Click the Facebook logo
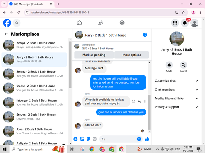The height and width of the screenshot is (153, 205). tap(7, 23)
